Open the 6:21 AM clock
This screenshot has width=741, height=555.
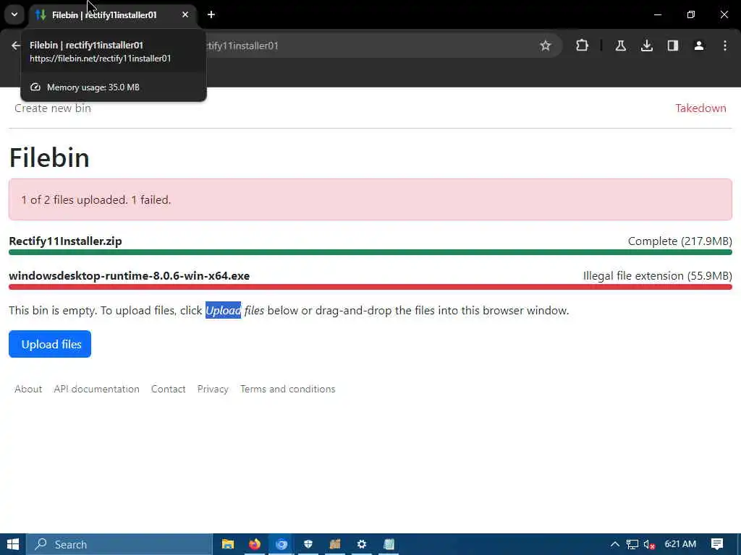point(680,544)
